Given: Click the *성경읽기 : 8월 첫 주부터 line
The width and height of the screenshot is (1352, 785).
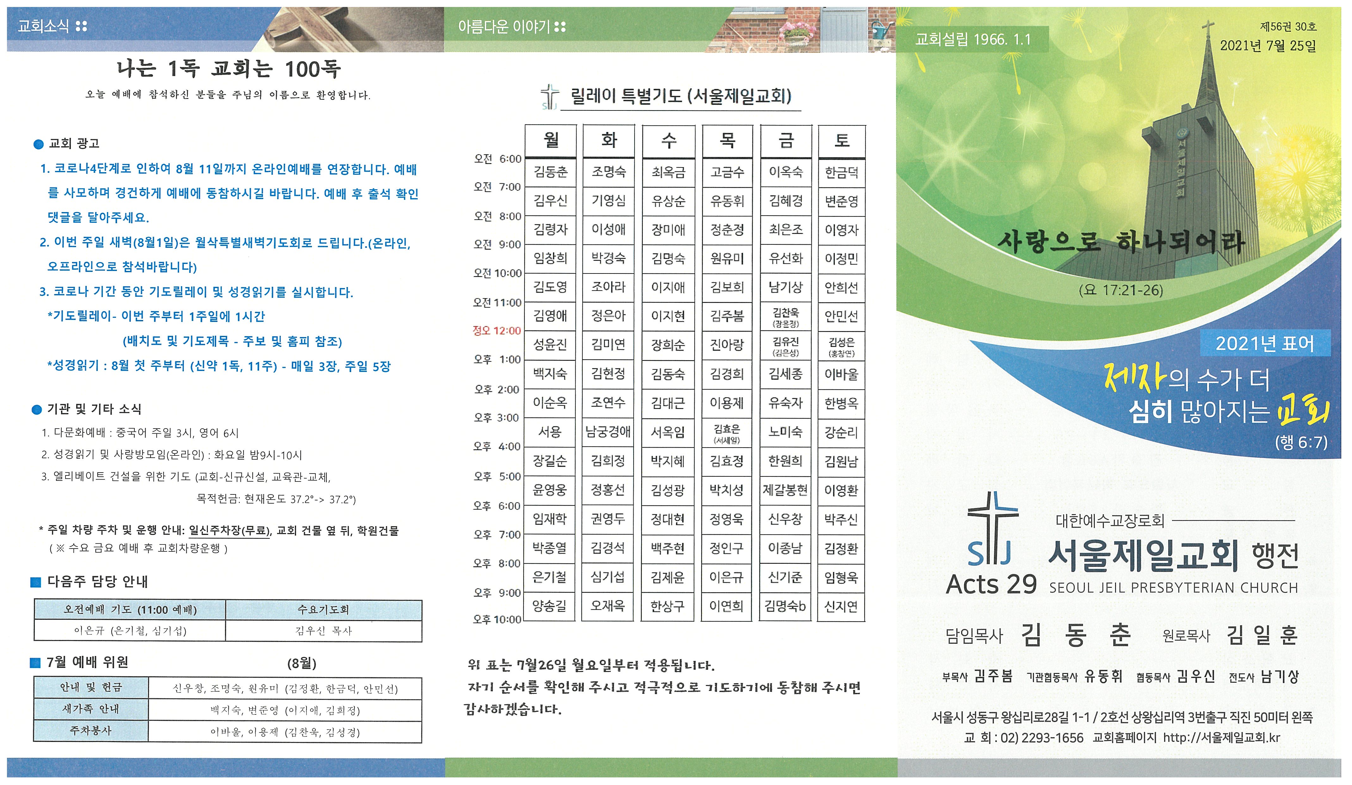Looking at the screenshot, I should (219, 366).
